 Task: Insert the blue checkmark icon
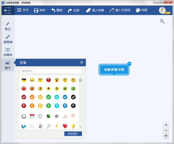(x=65, y=97)
